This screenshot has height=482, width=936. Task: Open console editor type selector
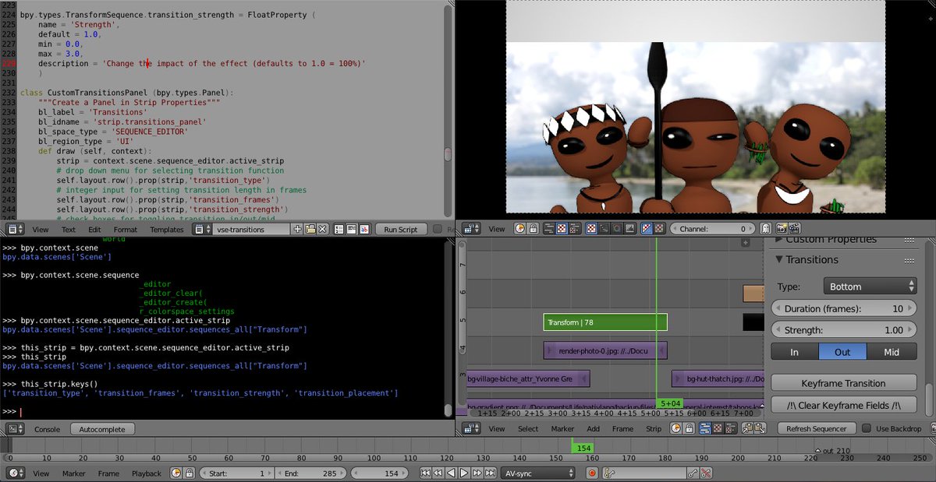tap(16, 428)
